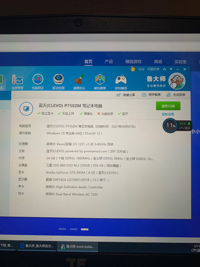The width and height of the screenshot is (200, 267).
Task: Select the second carousel indicator dot
Action: coord(74,229)
